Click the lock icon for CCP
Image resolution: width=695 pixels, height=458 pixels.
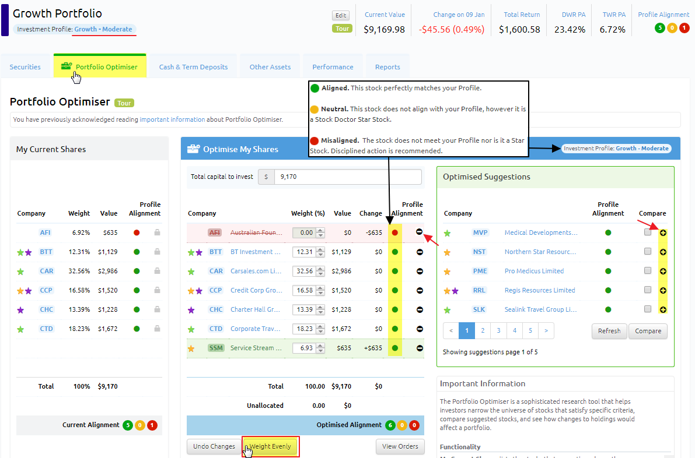tap(157, 290)
